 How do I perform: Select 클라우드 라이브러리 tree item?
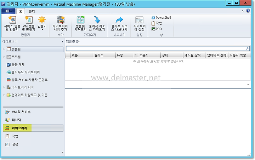(23, 72)
